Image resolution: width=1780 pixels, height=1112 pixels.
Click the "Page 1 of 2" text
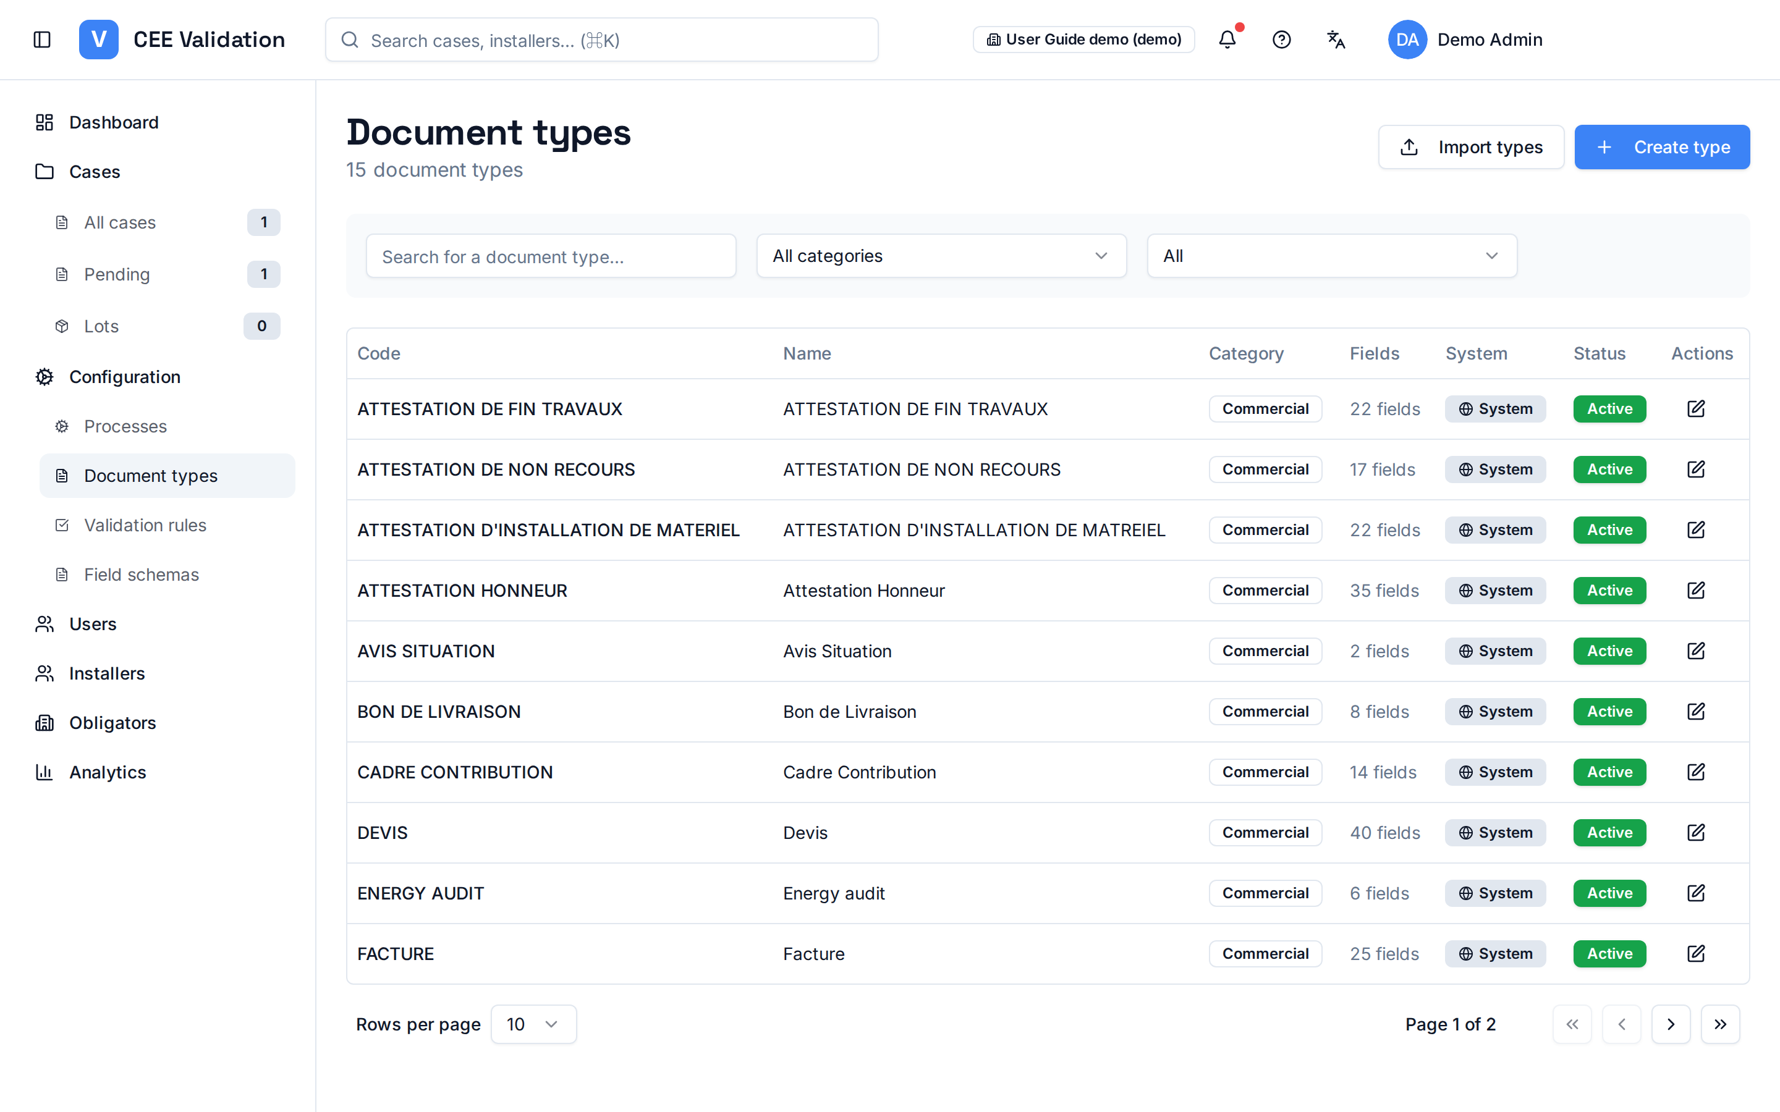point(1450,1024)
